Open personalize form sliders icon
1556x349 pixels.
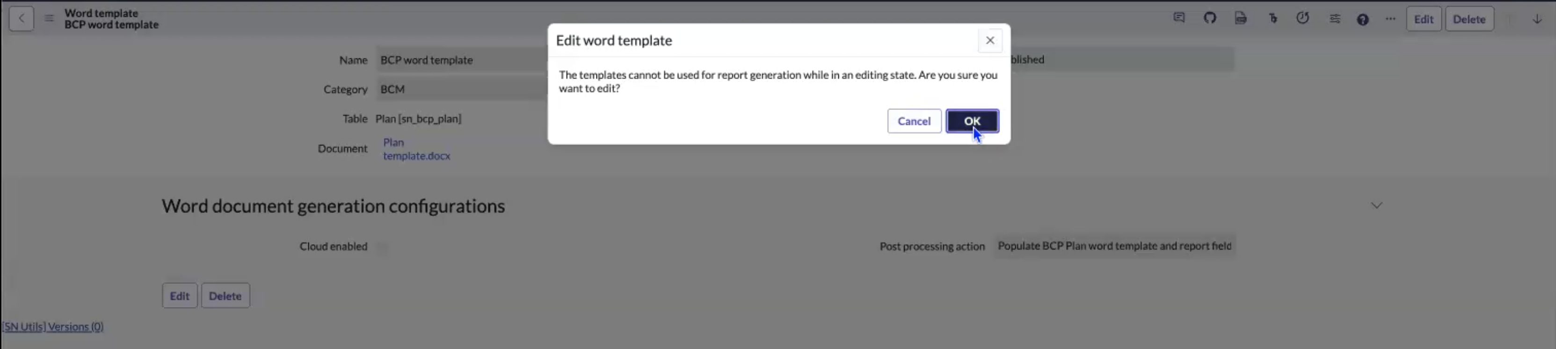pos(1334,19)
